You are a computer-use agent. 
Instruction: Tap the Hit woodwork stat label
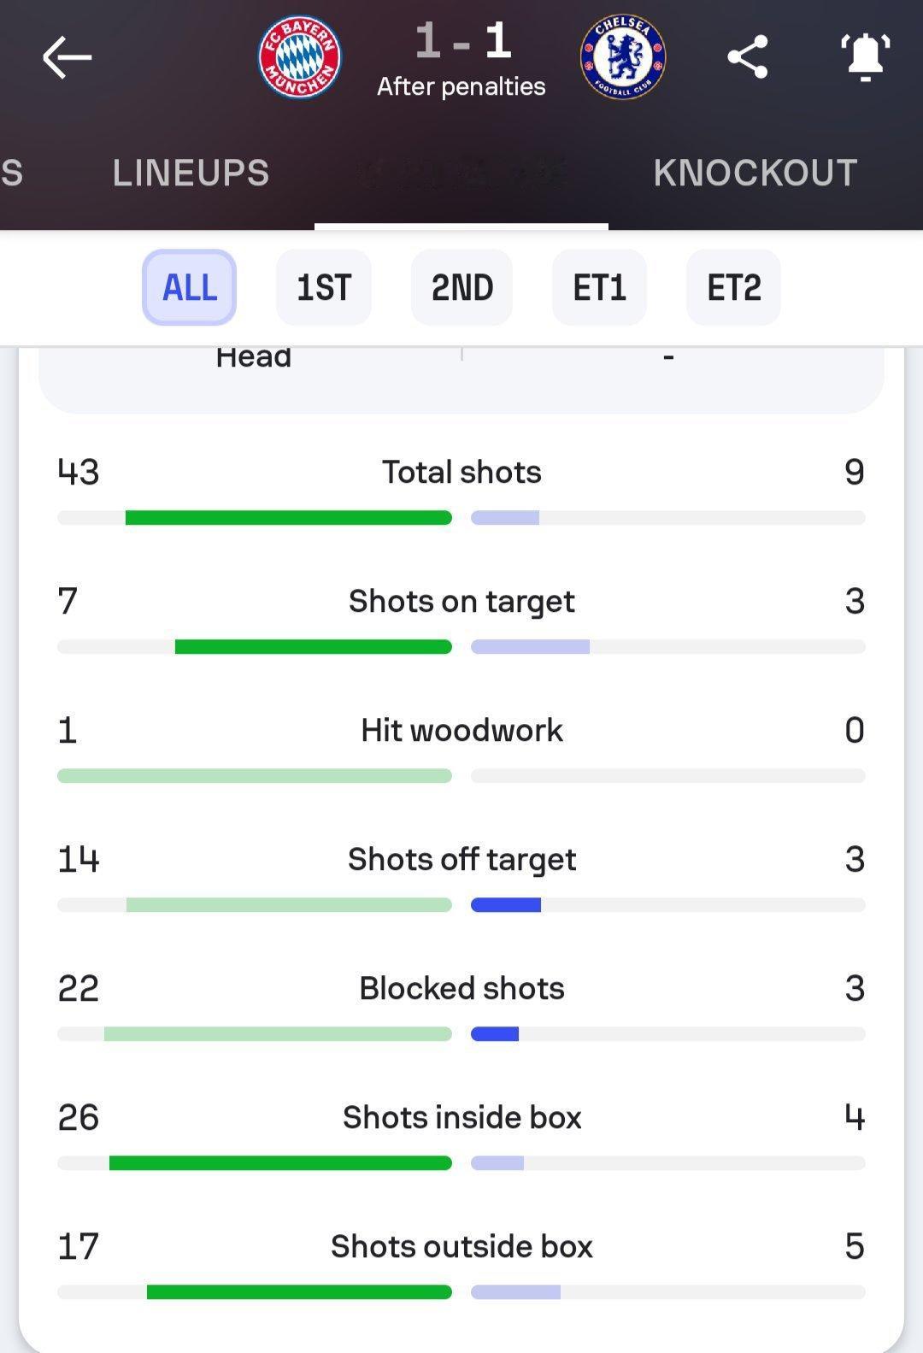pyautogui.click(x=461, y=730)
